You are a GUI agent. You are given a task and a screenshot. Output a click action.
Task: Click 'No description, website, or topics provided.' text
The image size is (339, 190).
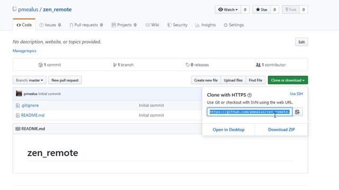[x=57, y=42]
